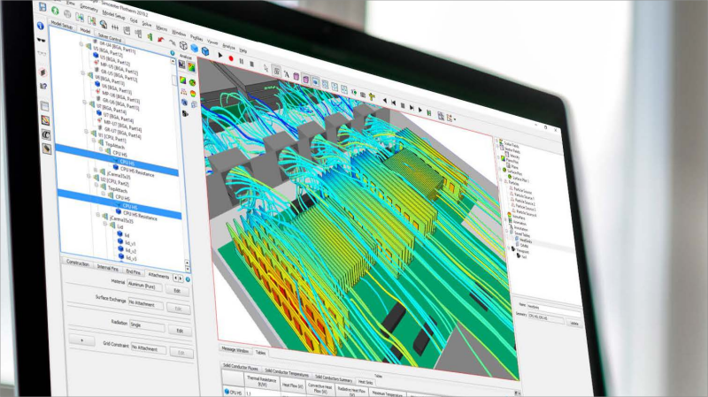Click the pencil icon at bottom of left sidebar
Viewport: 708px width, 397px height.
47,148
